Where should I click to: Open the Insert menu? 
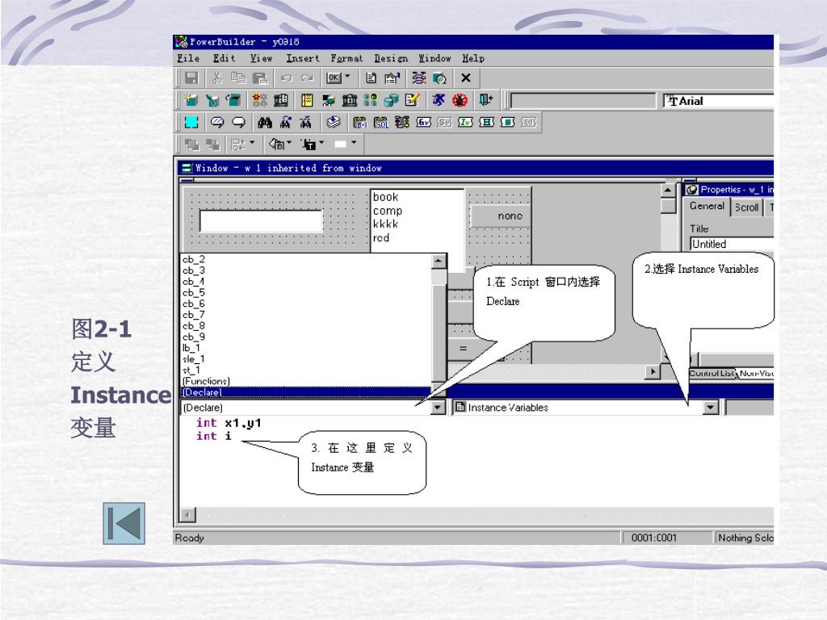pos(303,58)
